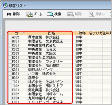
Task: Click the F9 削除 button
Action: pos(14,14)
